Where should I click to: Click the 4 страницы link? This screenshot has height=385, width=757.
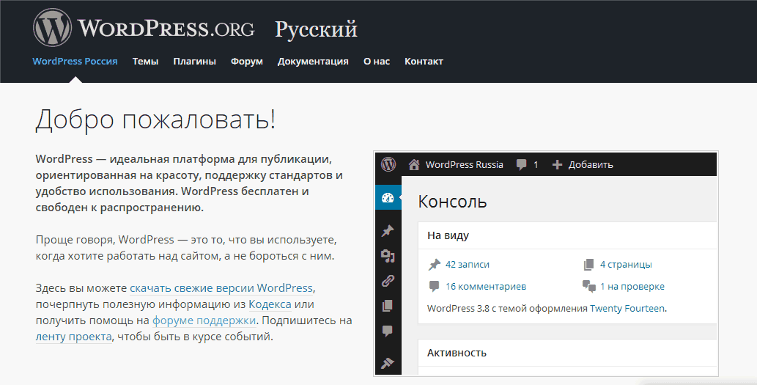626,265
